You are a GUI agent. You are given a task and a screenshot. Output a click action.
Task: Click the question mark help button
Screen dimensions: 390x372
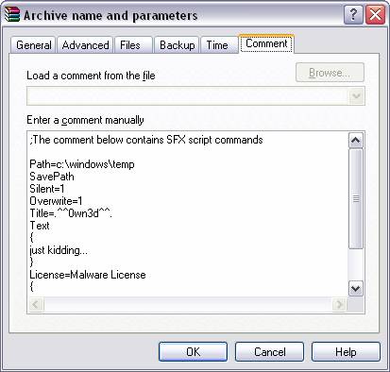click(x=353, y=15)
